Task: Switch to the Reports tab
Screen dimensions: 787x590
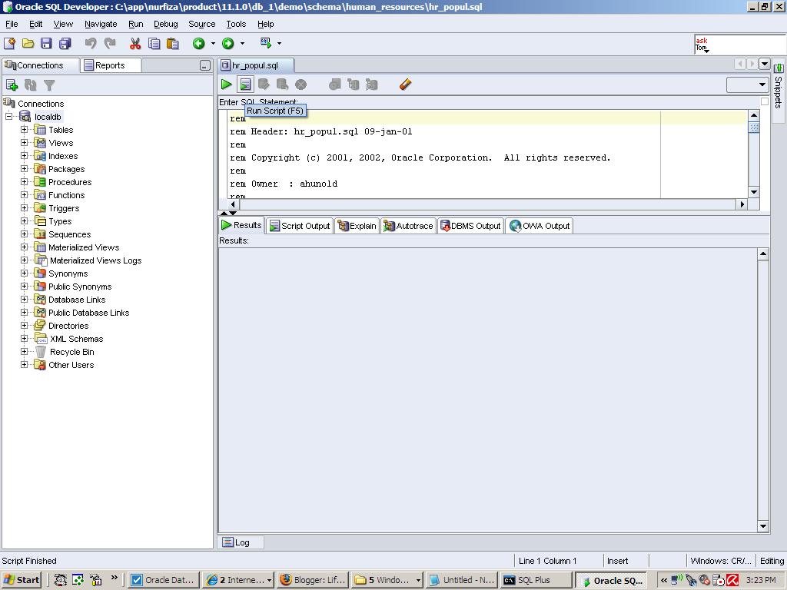Action: pyautogui.click(x=110, y=65)
